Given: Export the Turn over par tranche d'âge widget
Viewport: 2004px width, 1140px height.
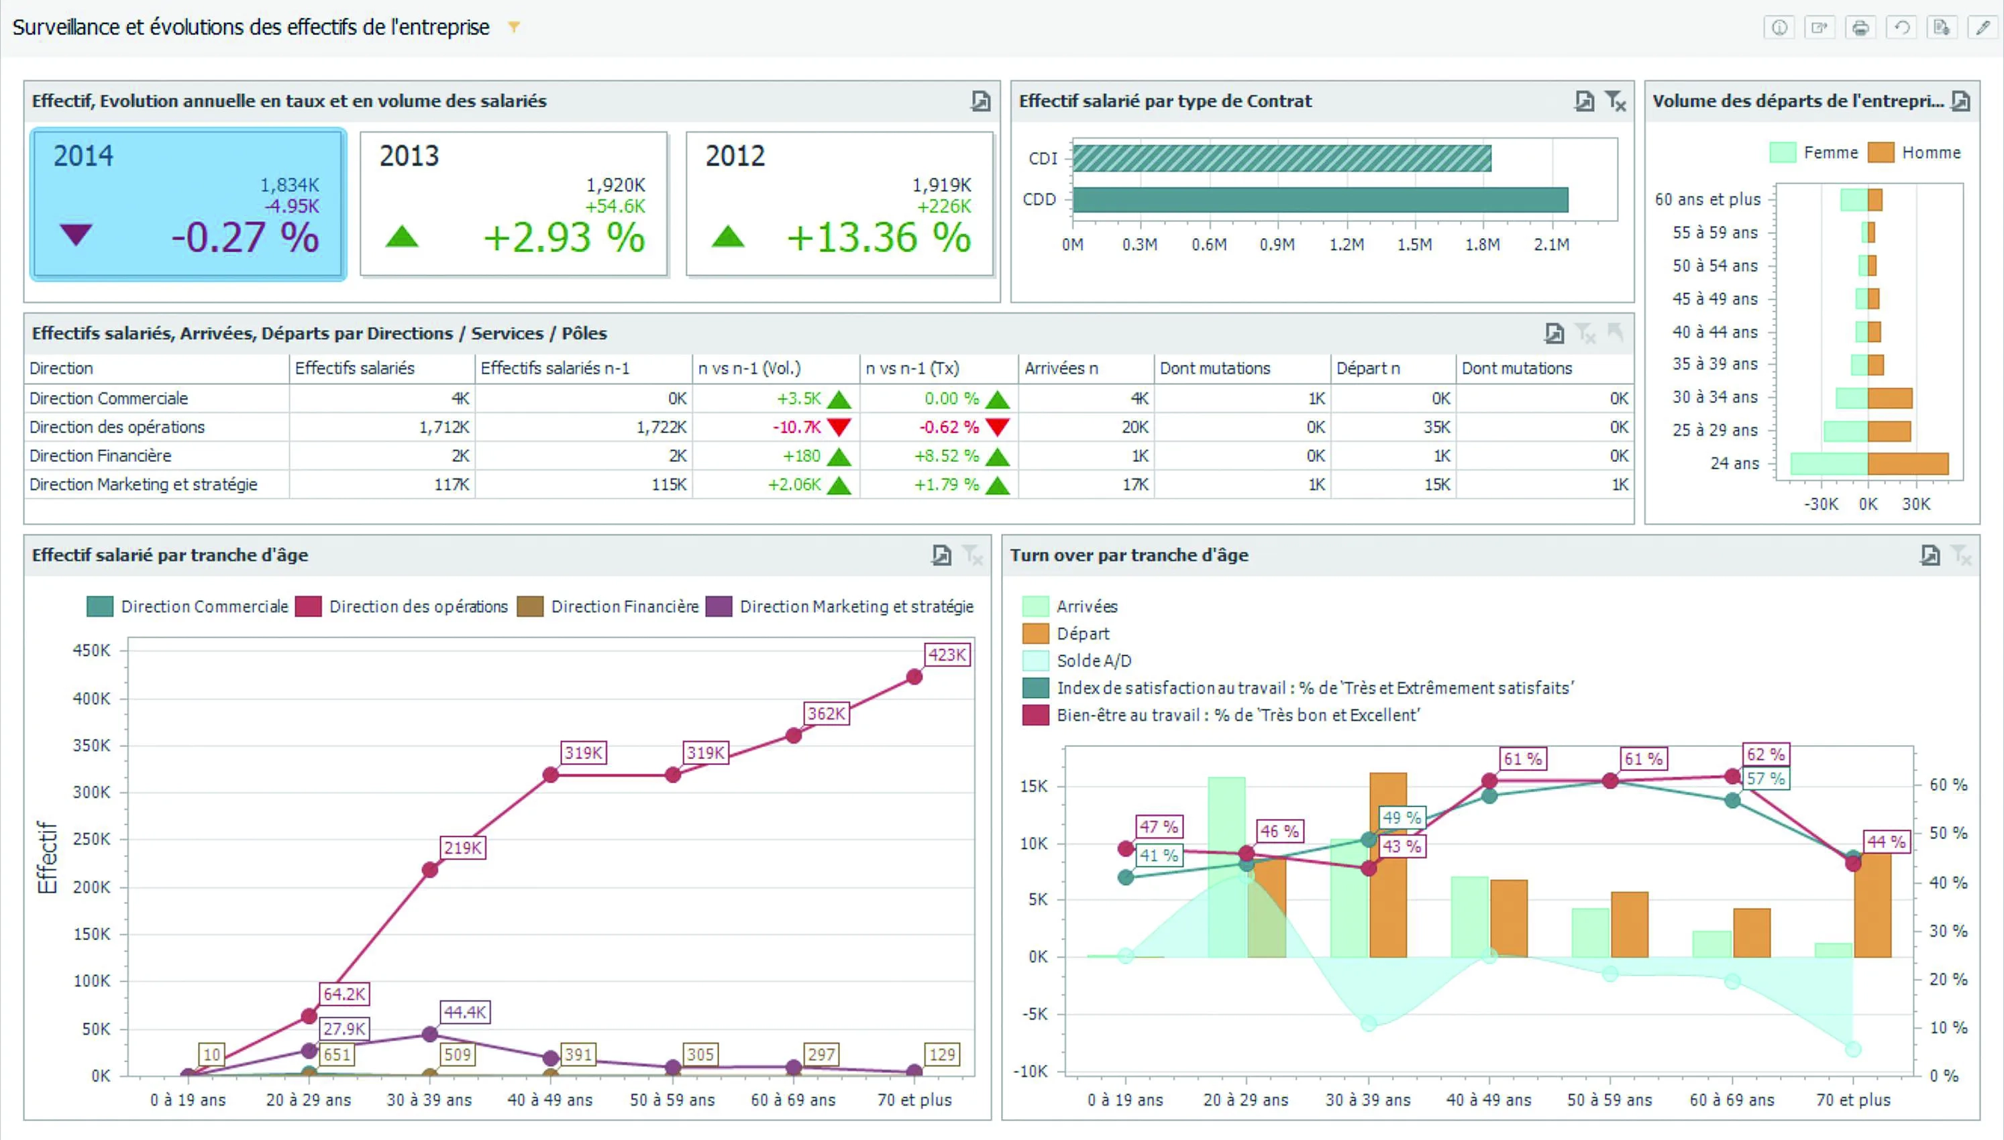Looking at the screenshot, I should (x=1930, y=555).
